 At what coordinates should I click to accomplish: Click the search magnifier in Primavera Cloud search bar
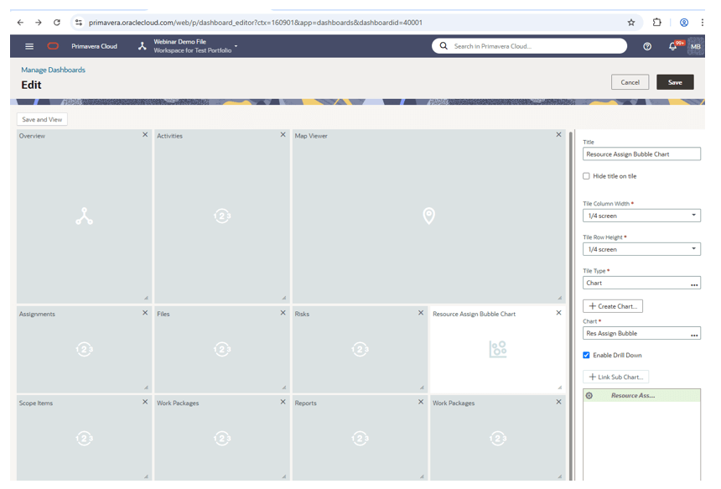442,46
